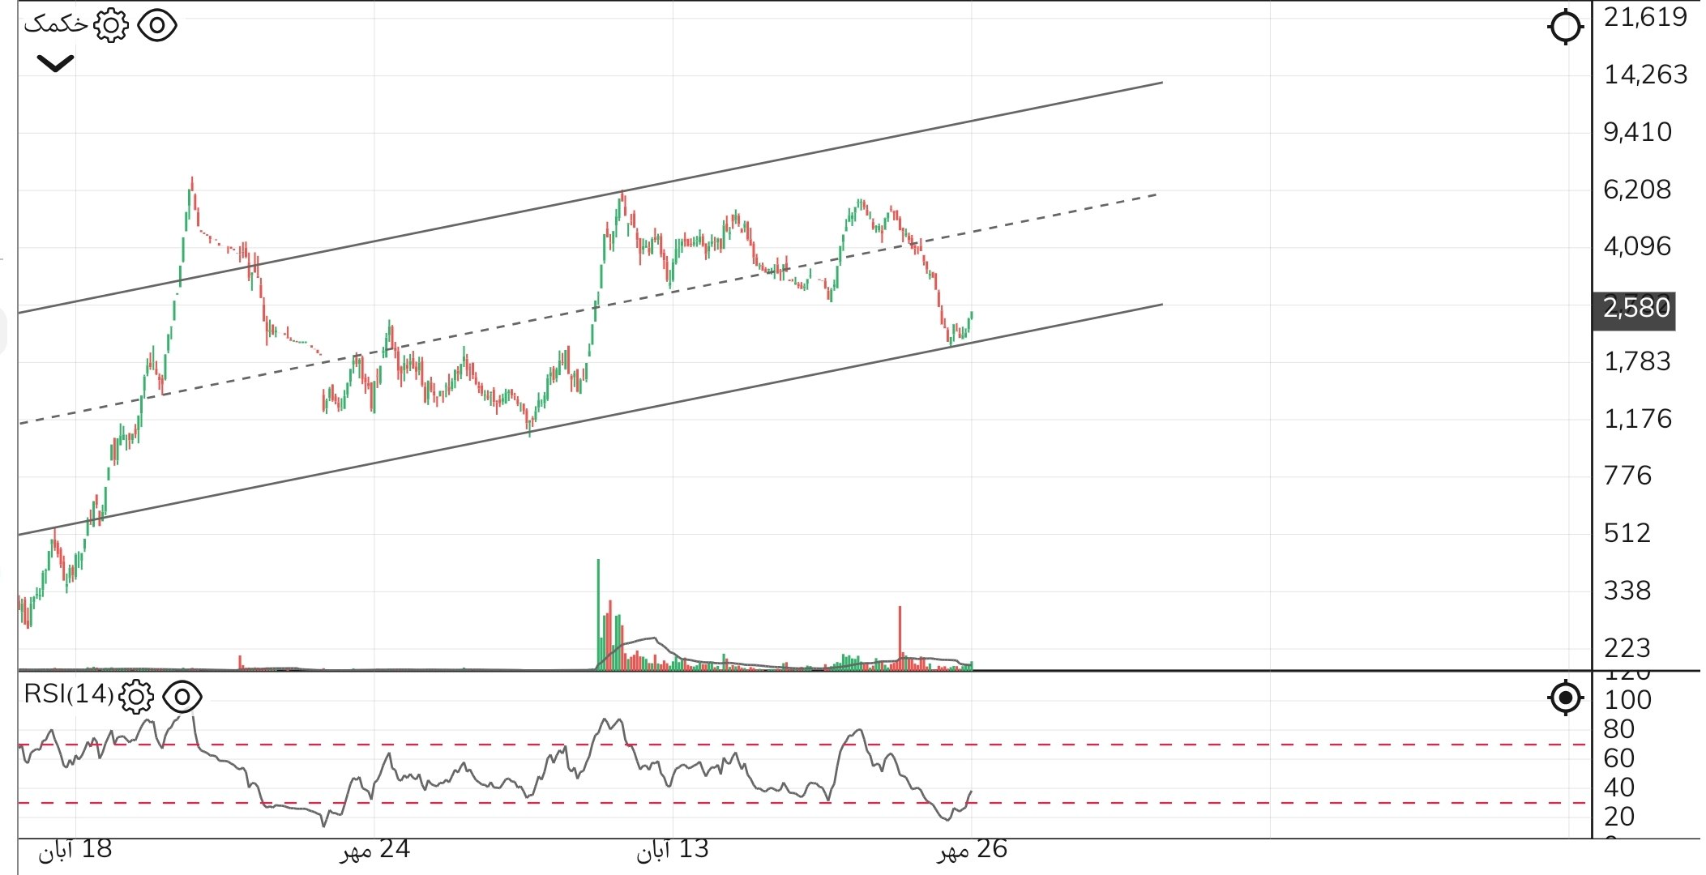Toggle eye visibility for خکمک price series
This screenshot has width=1706, height=875.
157,25
